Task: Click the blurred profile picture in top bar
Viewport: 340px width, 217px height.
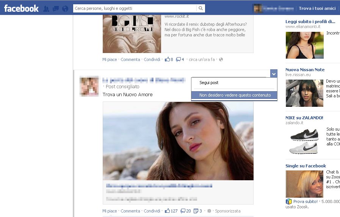Action: (258, 8)
